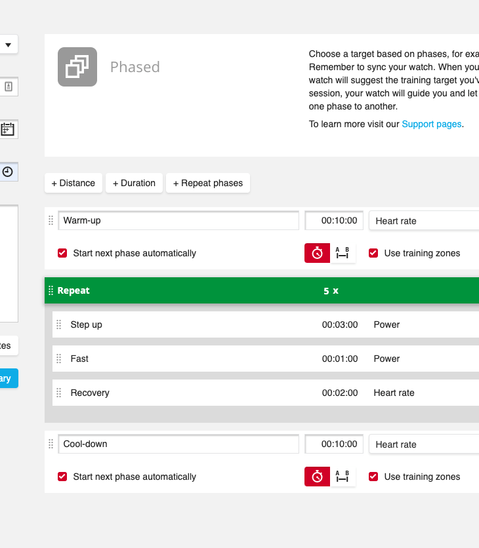Open the Support pages link
Image resolution: width=479 pixels, height=548 pixels.
point(432,124)
